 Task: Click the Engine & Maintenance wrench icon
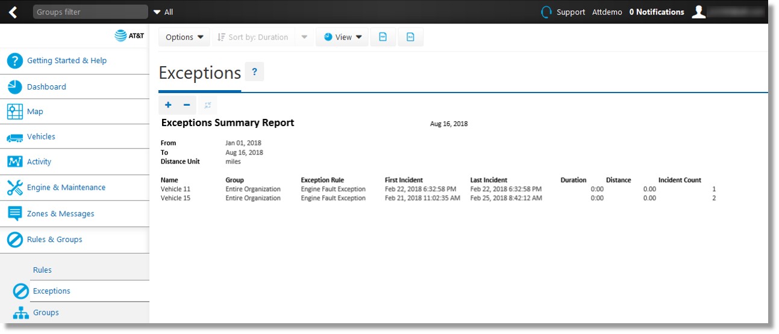15,188
